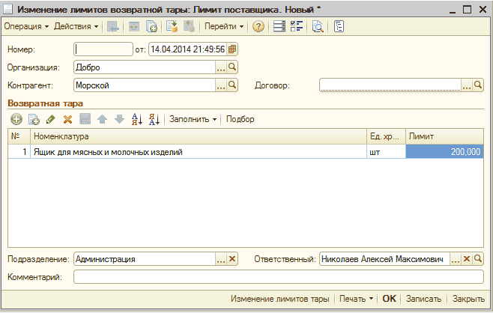Click the Ответственный field Николаев Алексей Максимович
Viewport: 493px width, 313px height.
(x=384, y=259)
